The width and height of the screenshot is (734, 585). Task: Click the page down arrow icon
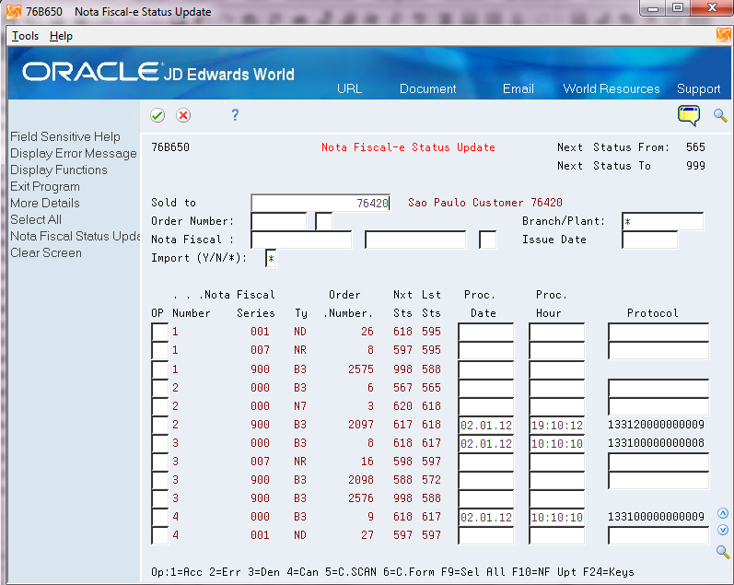tap(723, 530)
